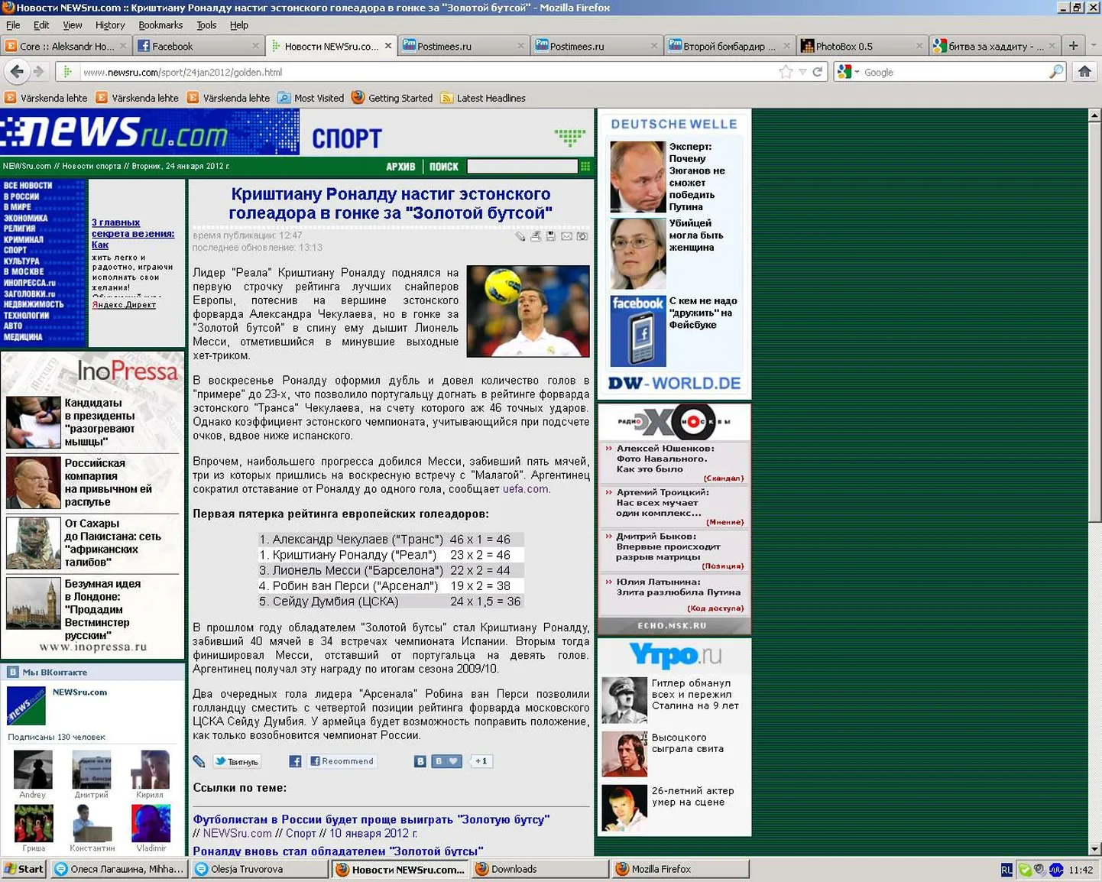Open СПОРТ section in left menu
Screen dimensions: 1102x882
(x=15, y=250)
